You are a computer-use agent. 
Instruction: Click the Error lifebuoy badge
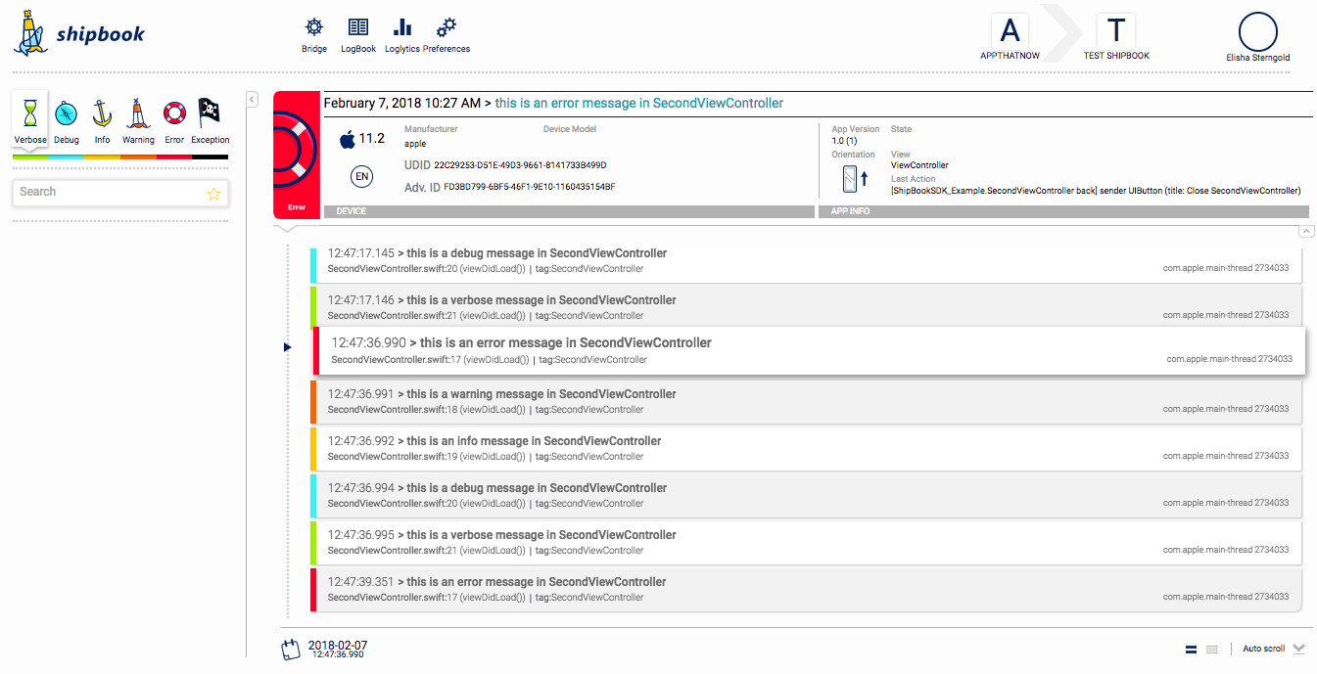(297, 155)
